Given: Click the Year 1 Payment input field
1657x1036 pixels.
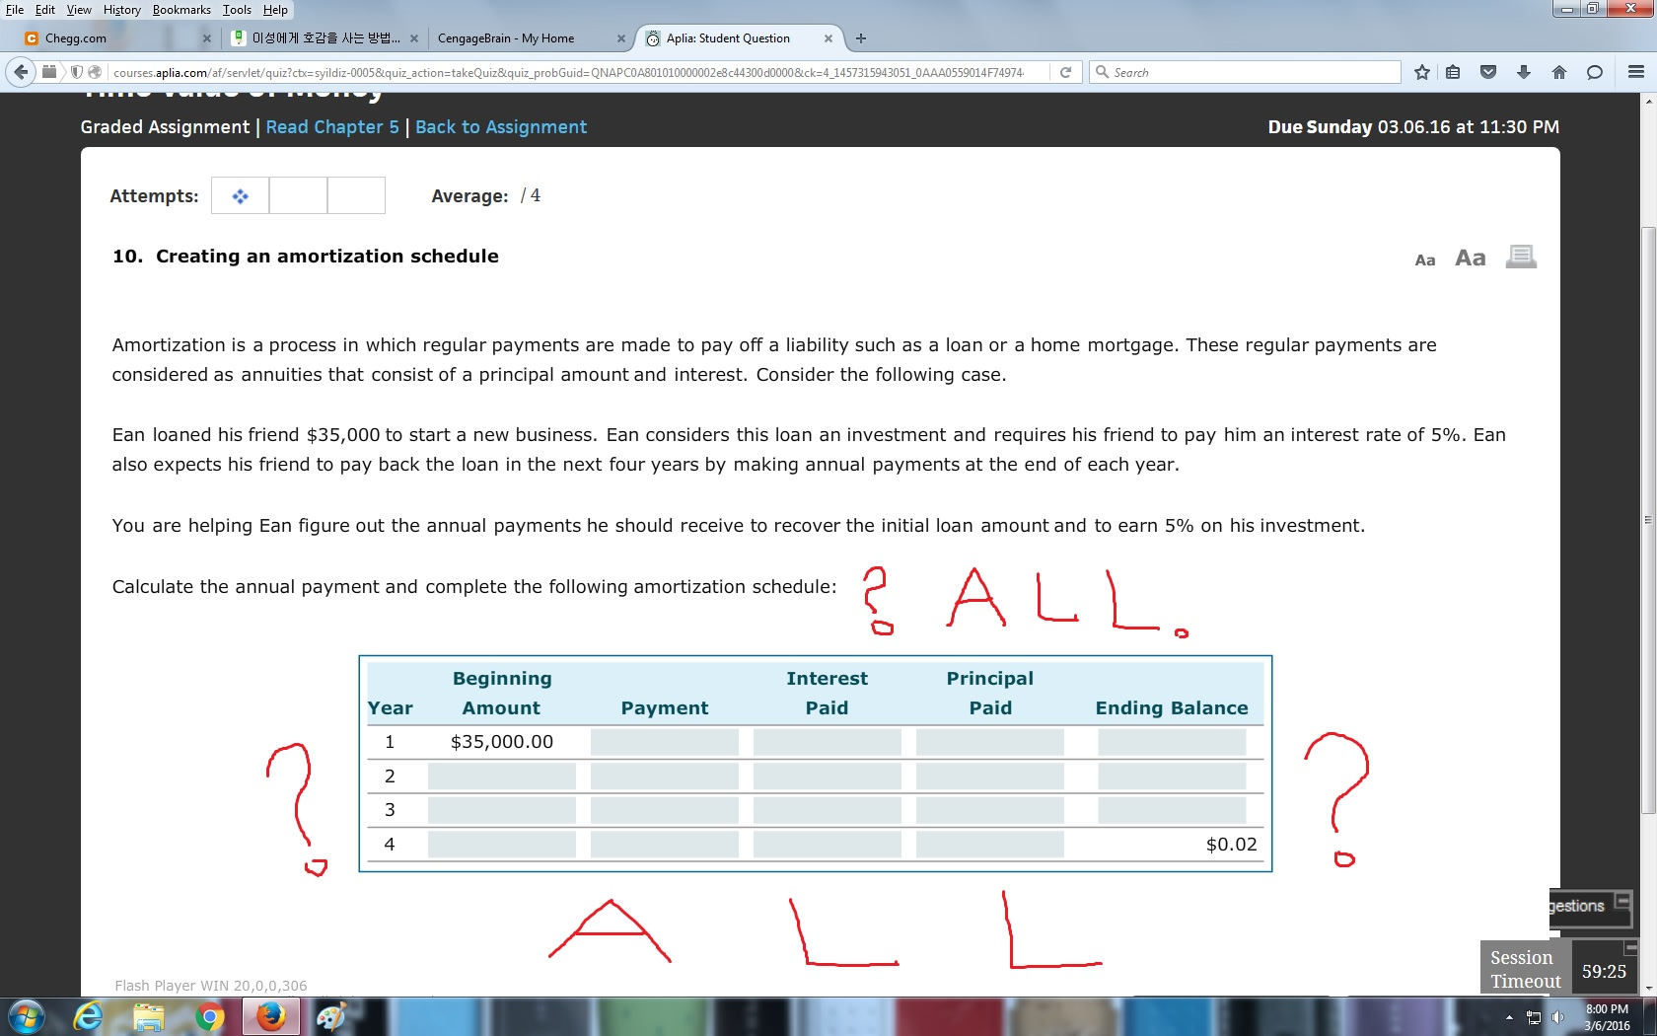Looking at the screenshot, I should click(x=664, y=742).
